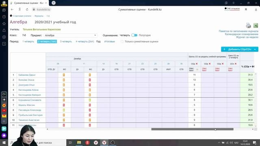Open the Windows notification center
This screenshot has width=260, height=146.
pyautogui.click(x=255, y=142)
